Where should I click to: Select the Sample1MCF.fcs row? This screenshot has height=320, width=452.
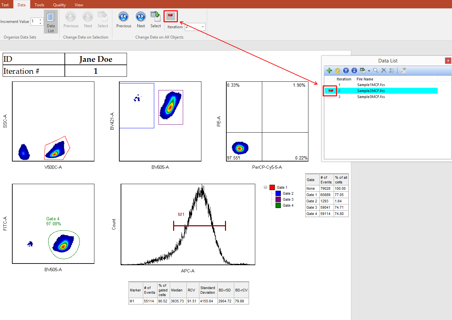(371, 85)
